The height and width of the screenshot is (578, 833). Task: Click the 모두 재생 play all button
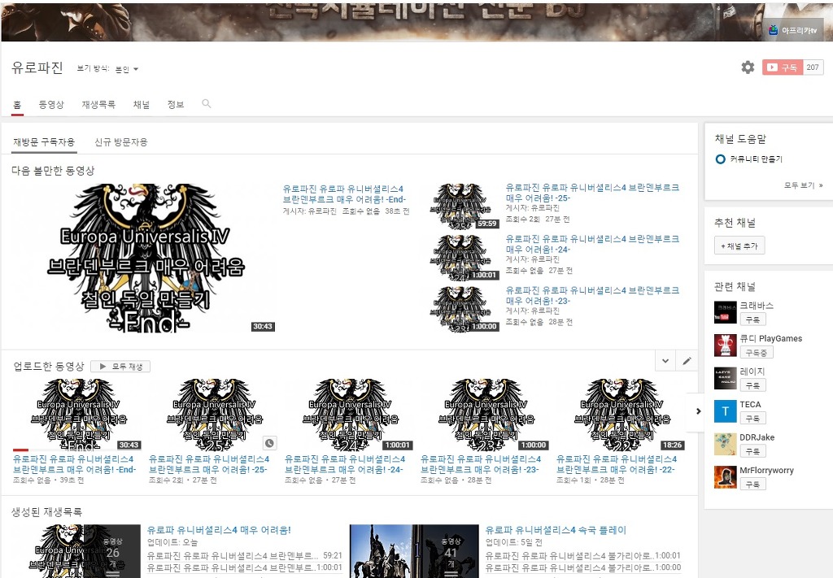(120, 366)
